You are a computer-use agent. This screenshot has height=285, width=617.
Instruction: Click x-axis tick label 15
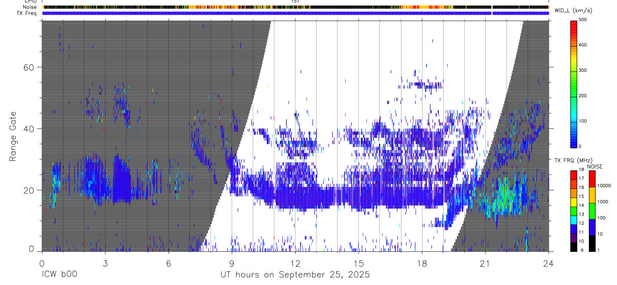coord(359,263)
